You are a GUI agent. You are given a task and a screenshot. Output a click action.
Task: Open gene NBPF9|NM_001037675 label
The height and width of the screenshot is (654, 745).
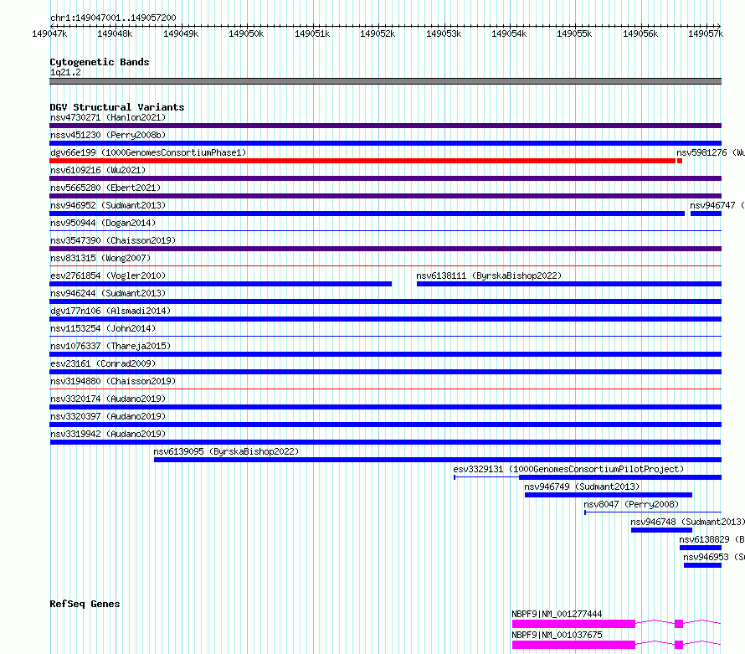pyautogui.click(x=557, y=635)
